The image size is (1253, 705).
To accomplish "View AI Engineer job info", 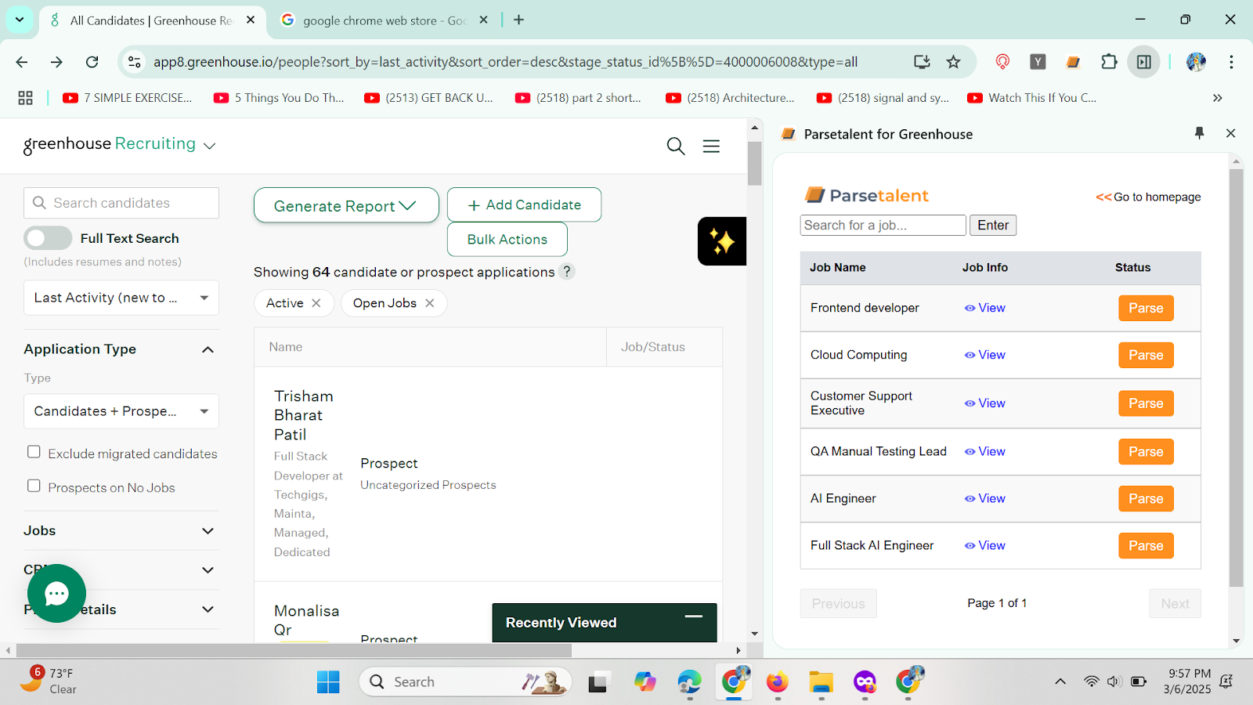I will 985,498.
